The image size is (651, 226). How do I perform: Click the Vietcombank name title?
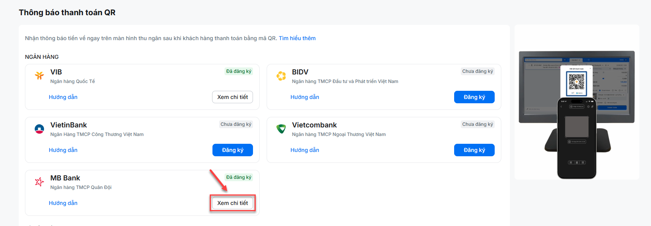coord(314,125)
